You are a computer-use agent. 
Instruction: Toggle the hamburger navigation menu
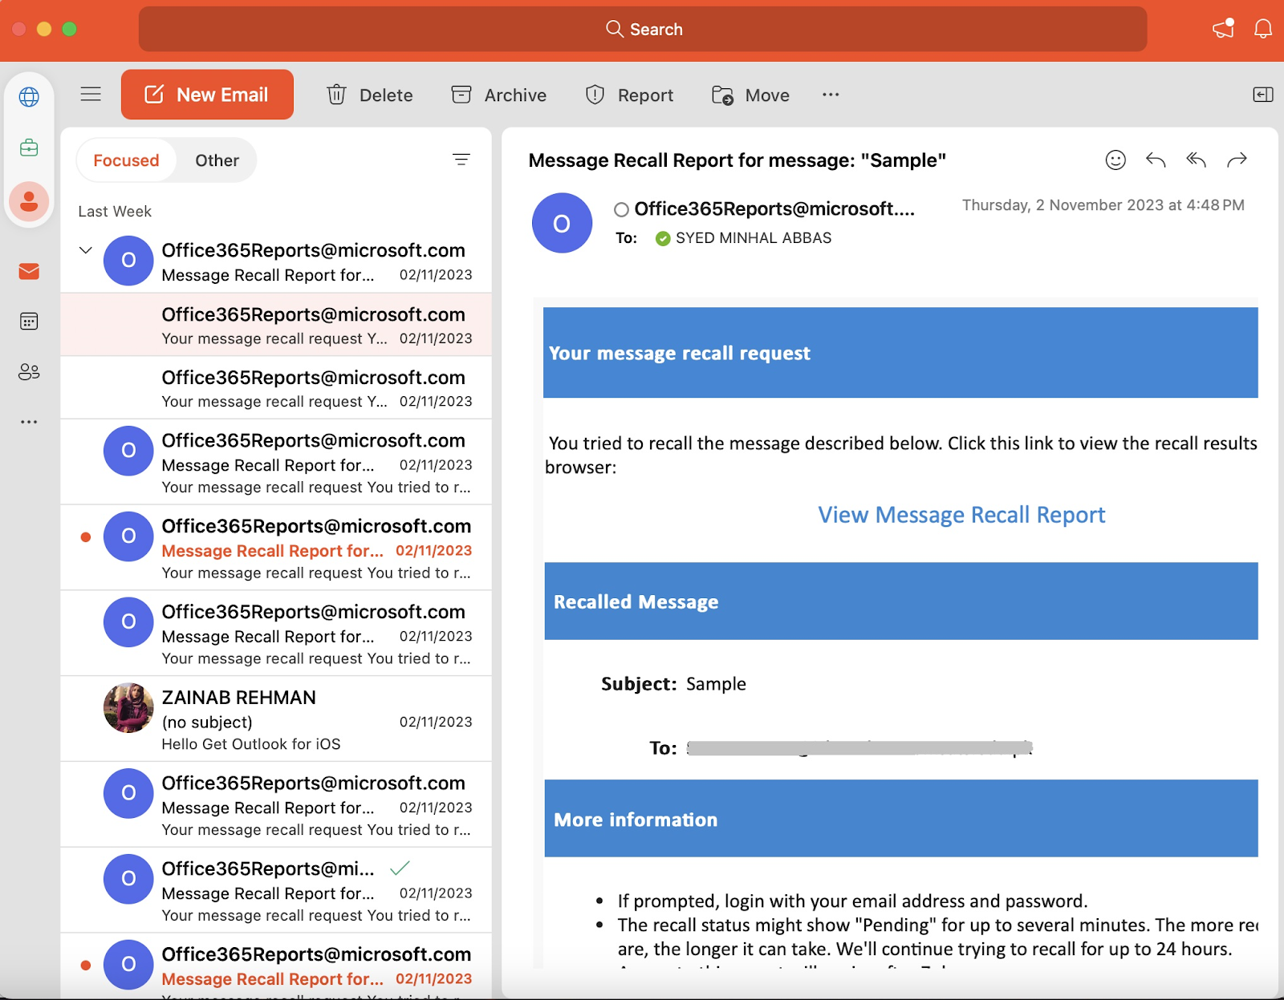point(91,95)
